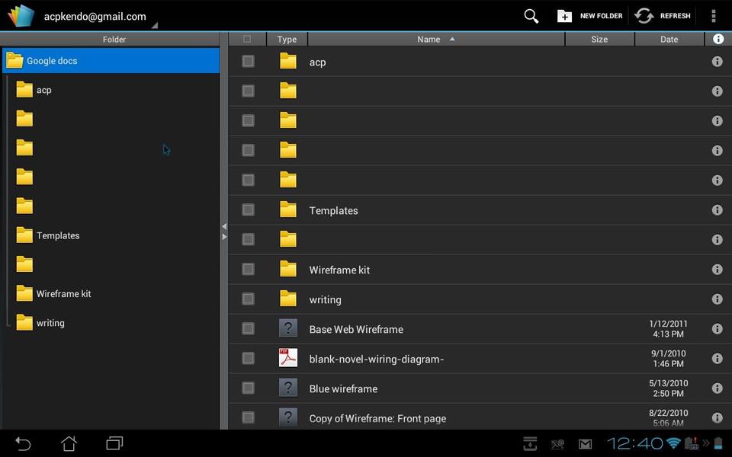This screenshot has height=457, width=732.
Task: Open the search magnifier icon
Action: (x=531, y=16)
